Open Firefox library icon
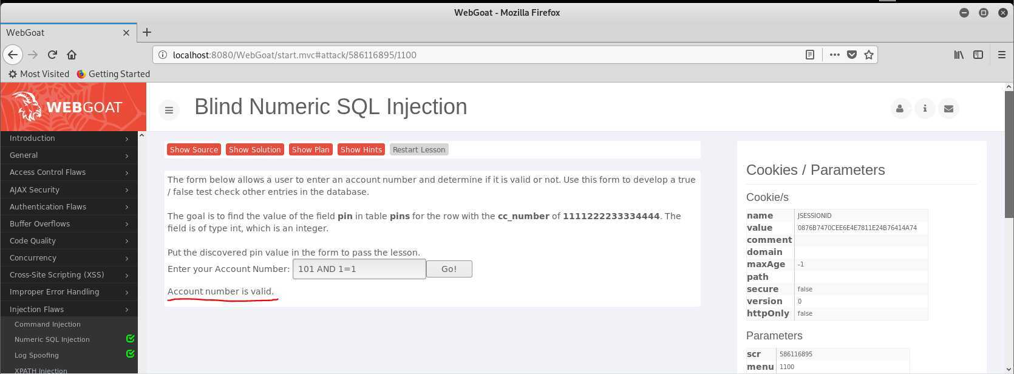This screenshot has width=1014, height=374. pos(959,55)
